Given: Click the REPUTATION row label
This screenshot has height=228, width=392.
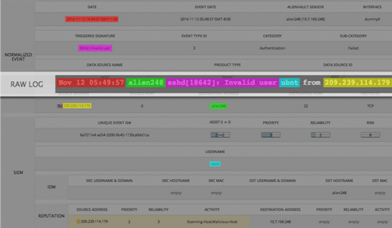Looking at the screenshot, I should click(x=51, y=215).
